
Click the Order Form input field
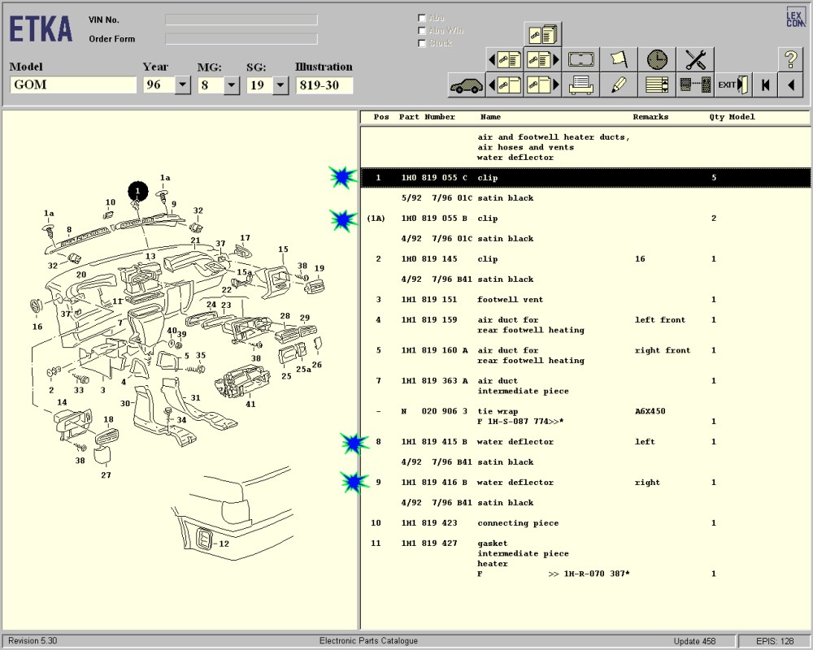click(x=241, y=39)
